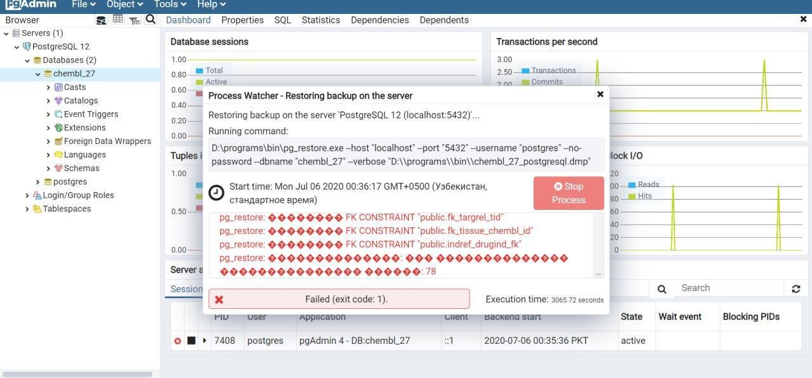Collapse the PostgreSQL 12 server node
The image size is (812, 378).
(16, 47)
